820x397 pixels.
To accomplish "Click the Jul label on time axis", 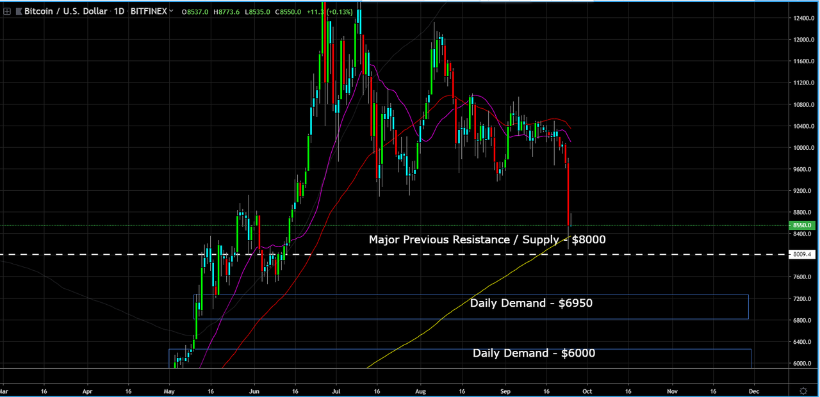I will tap(336, 390).
